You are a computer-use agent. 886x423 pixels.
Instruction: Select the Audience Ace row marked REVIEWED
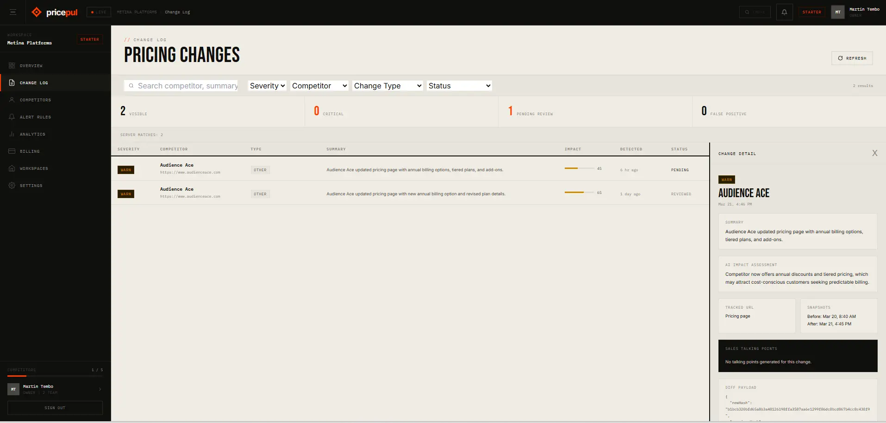pos(410,193)
